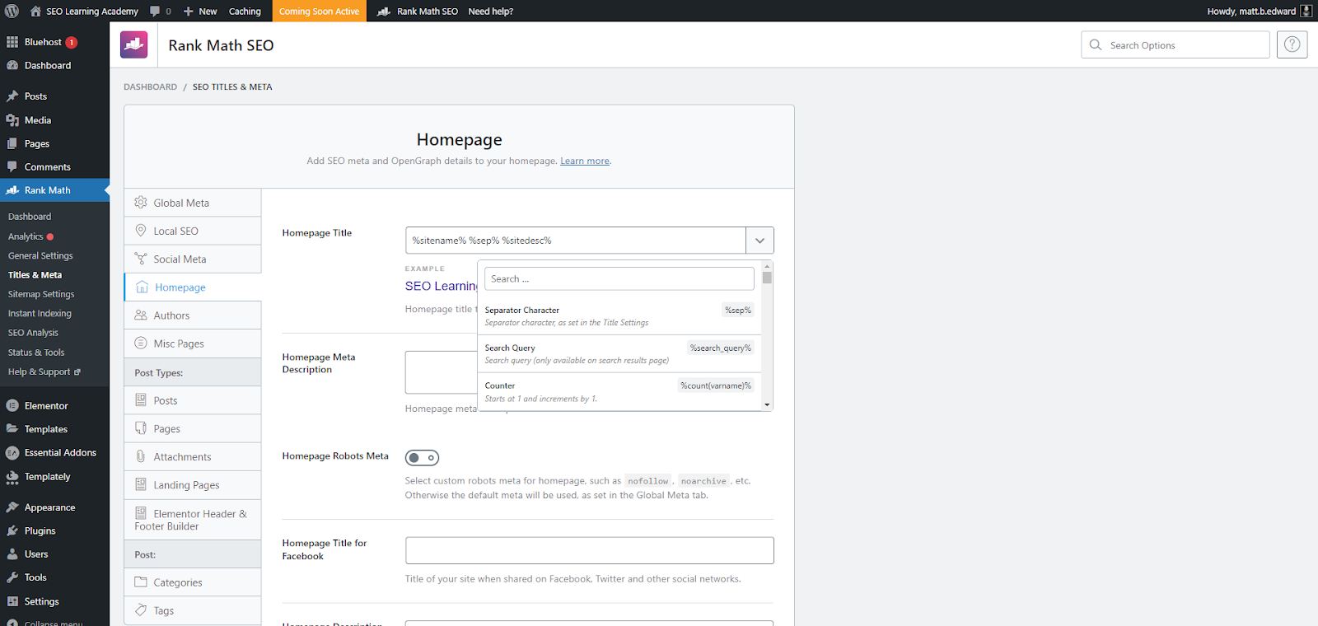Click the help question mark icon
The height and width of the screenshot is (626, 1318).
click(1292, 44)
